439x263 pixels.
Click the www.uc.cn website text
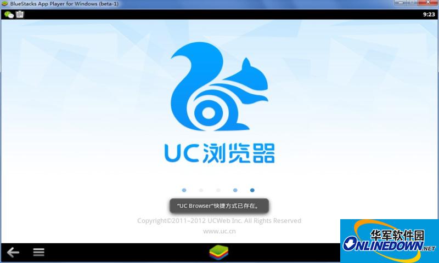[219, 231]
